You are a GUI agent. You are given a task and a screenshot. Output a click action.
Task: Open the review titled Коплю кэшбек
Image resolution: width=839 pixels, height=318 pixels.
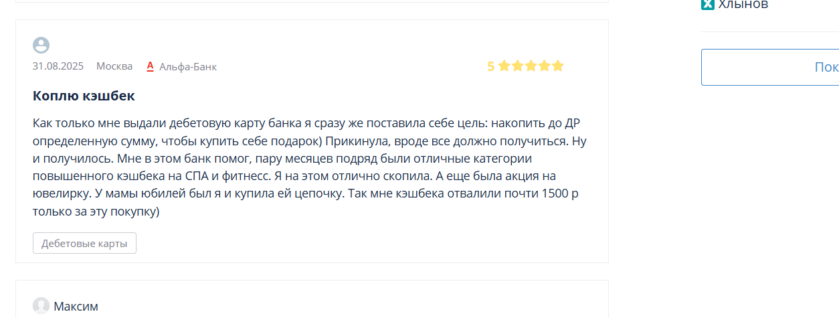click(84, 96)
